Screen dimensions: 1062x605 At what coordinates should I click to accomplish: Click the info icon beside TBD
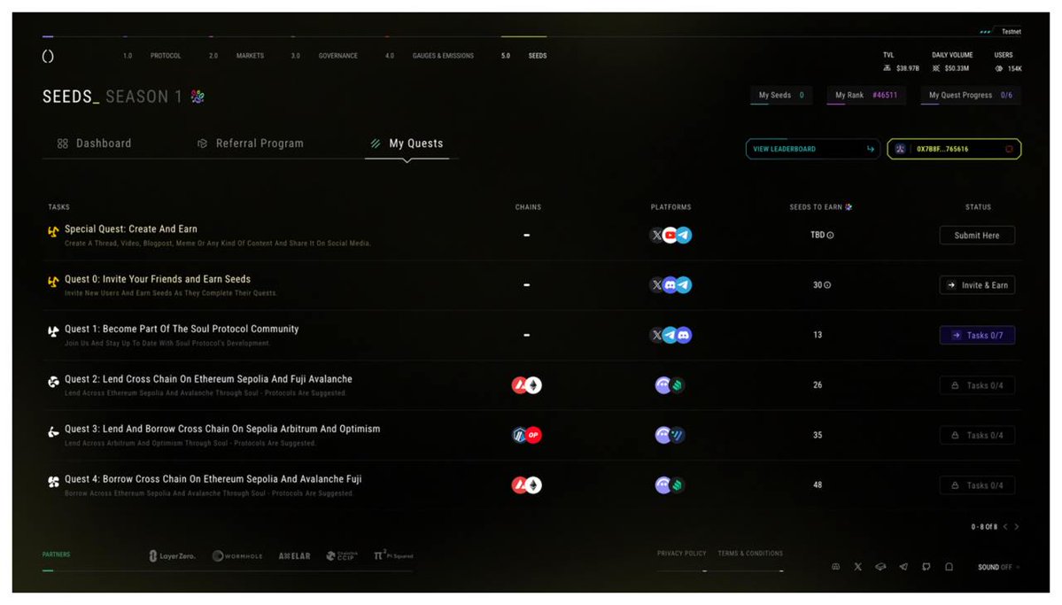[830, 235]
